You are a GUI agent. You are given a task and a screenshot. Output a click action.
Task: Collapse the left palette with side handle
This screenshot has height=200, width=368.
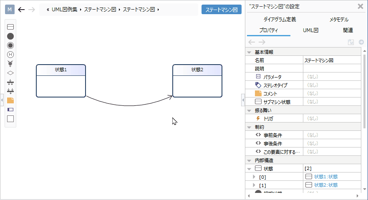click(x=2, y=100)
